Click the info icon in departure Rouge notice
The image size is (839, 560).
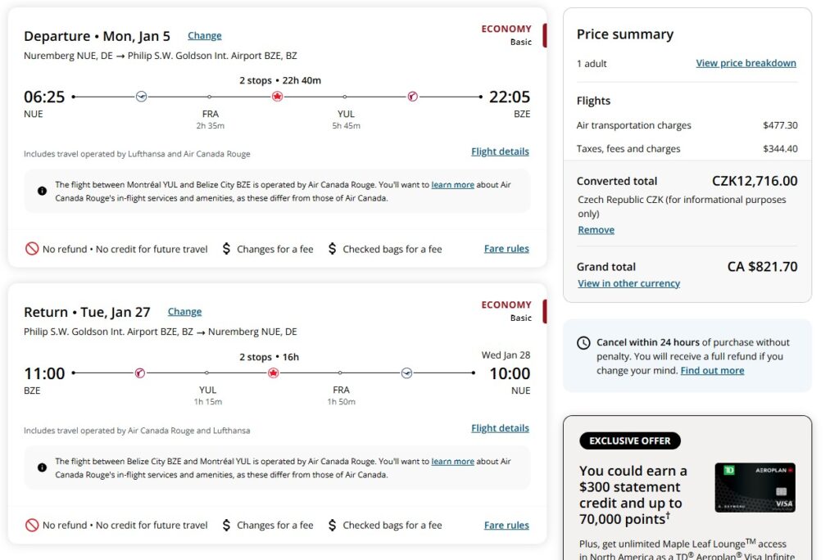[x=42, y=191]
